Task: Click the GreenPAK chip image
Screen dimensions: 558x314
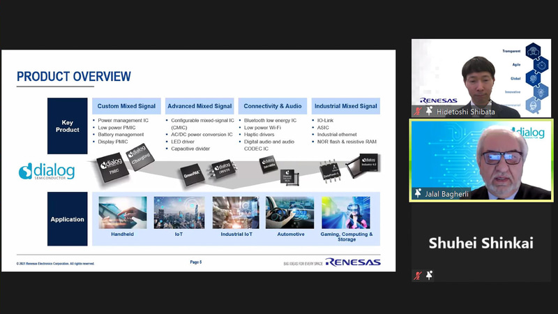Action: 193,174
